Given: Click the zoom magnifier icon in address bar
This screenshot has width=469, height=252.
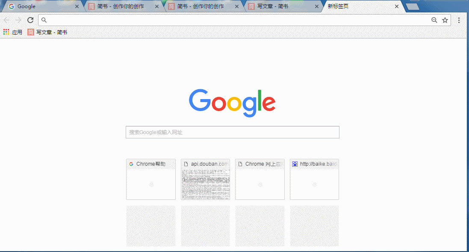Looking at the screenshot, I should point(434,20).
